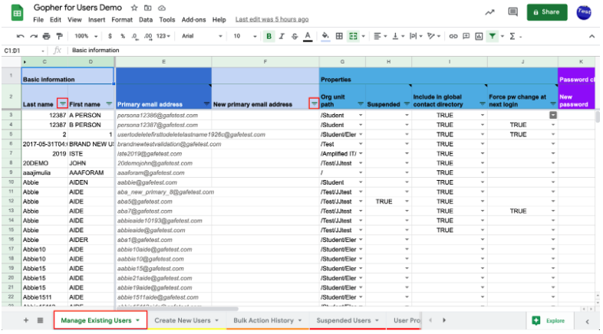Open the New primary email address filter
The width and height of the screenshot is (603, 334).
point(313,104)
